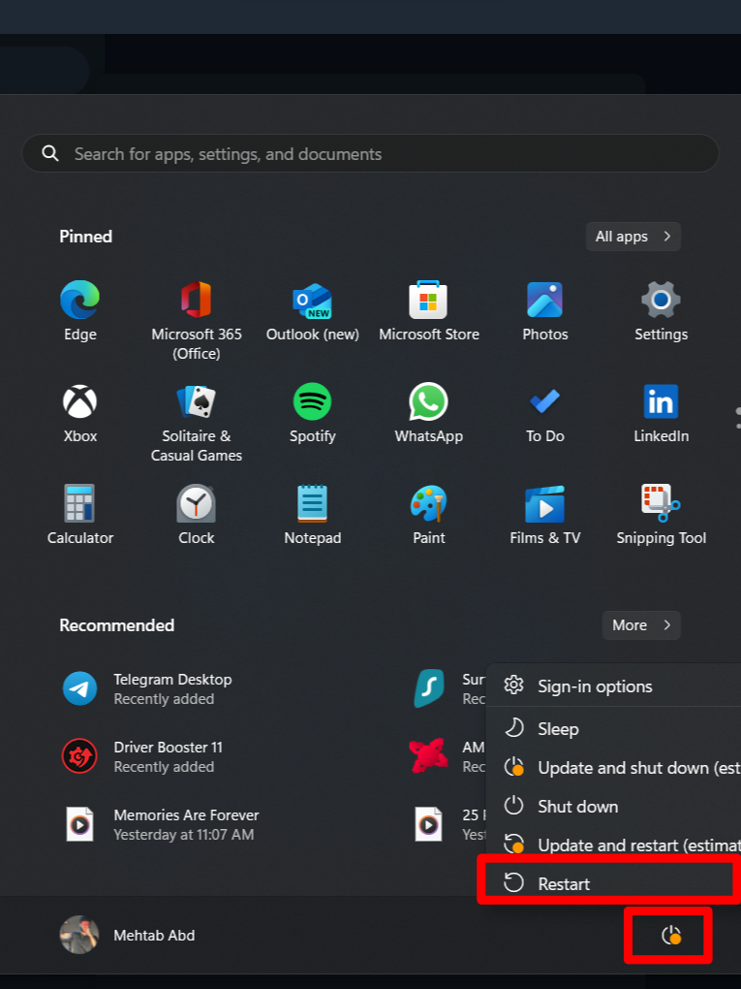This screenshot has height=989, width=741.
Task: Launch the Paint app
Action: click(x=428, y=515)
